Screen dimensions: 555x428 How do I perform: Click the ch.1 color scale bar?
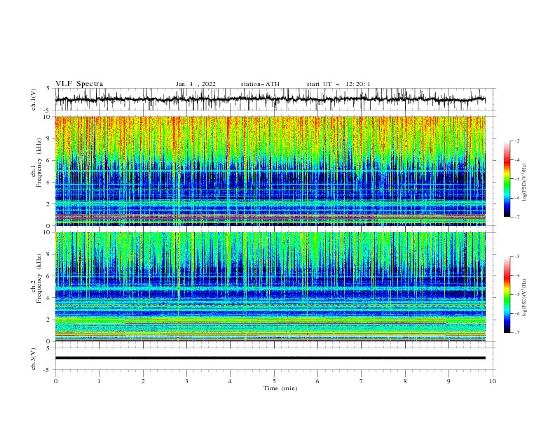click(x=507, y=179)
